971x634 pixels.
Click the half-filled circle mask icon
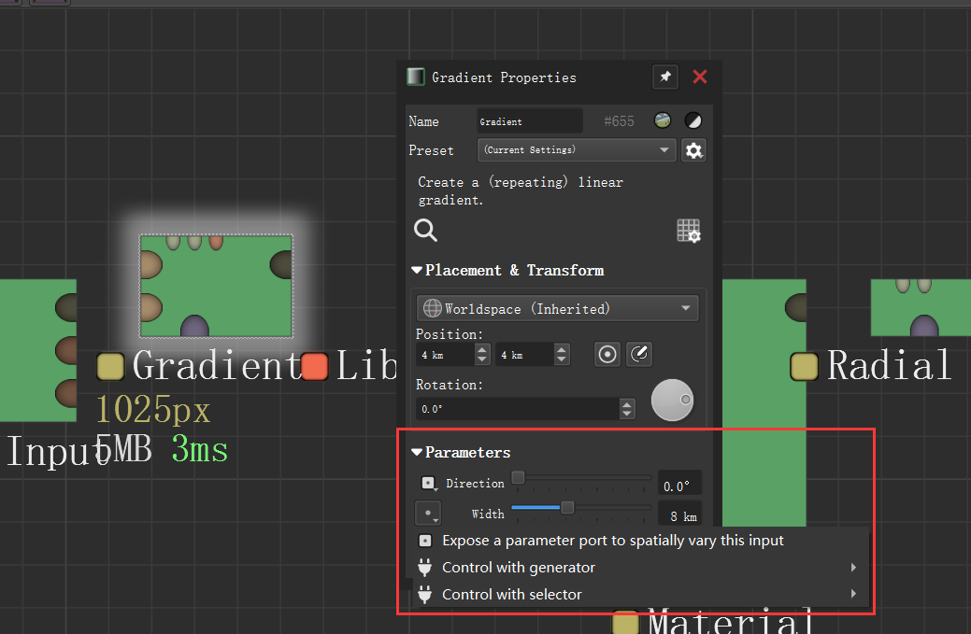(693, 120)
